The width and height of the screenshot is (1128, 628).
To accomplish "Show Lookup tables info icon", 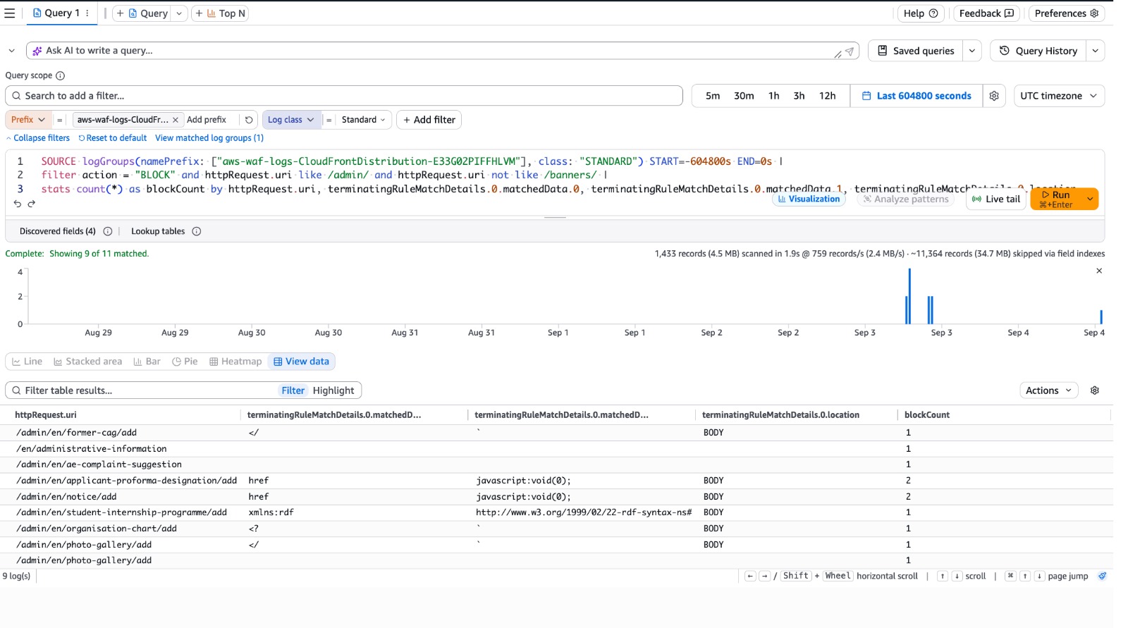I will [x=197, y=231].
